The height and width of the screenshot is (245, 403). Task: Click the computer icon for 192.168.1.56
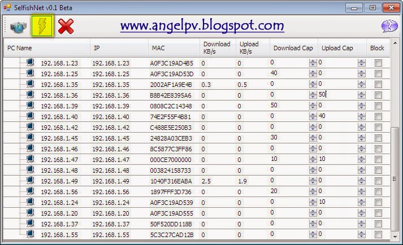click(x=31, y=191)
